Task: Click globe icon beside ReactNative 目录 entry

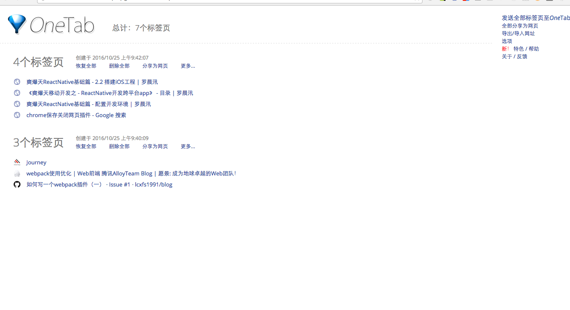Action: coord(17,93)
